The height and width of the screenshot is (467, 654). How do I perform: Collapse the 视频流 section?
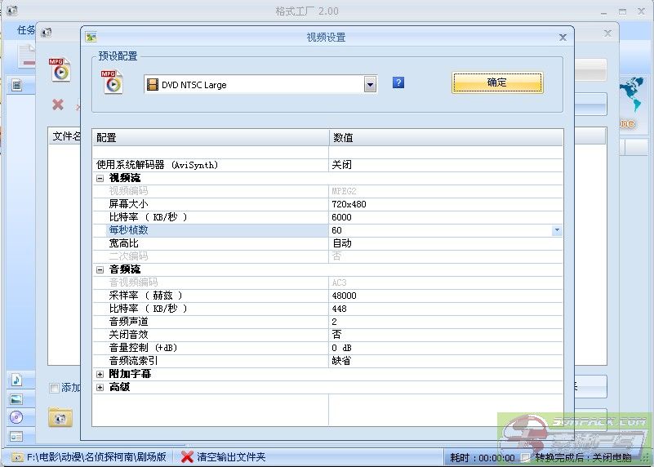[100, 178]
